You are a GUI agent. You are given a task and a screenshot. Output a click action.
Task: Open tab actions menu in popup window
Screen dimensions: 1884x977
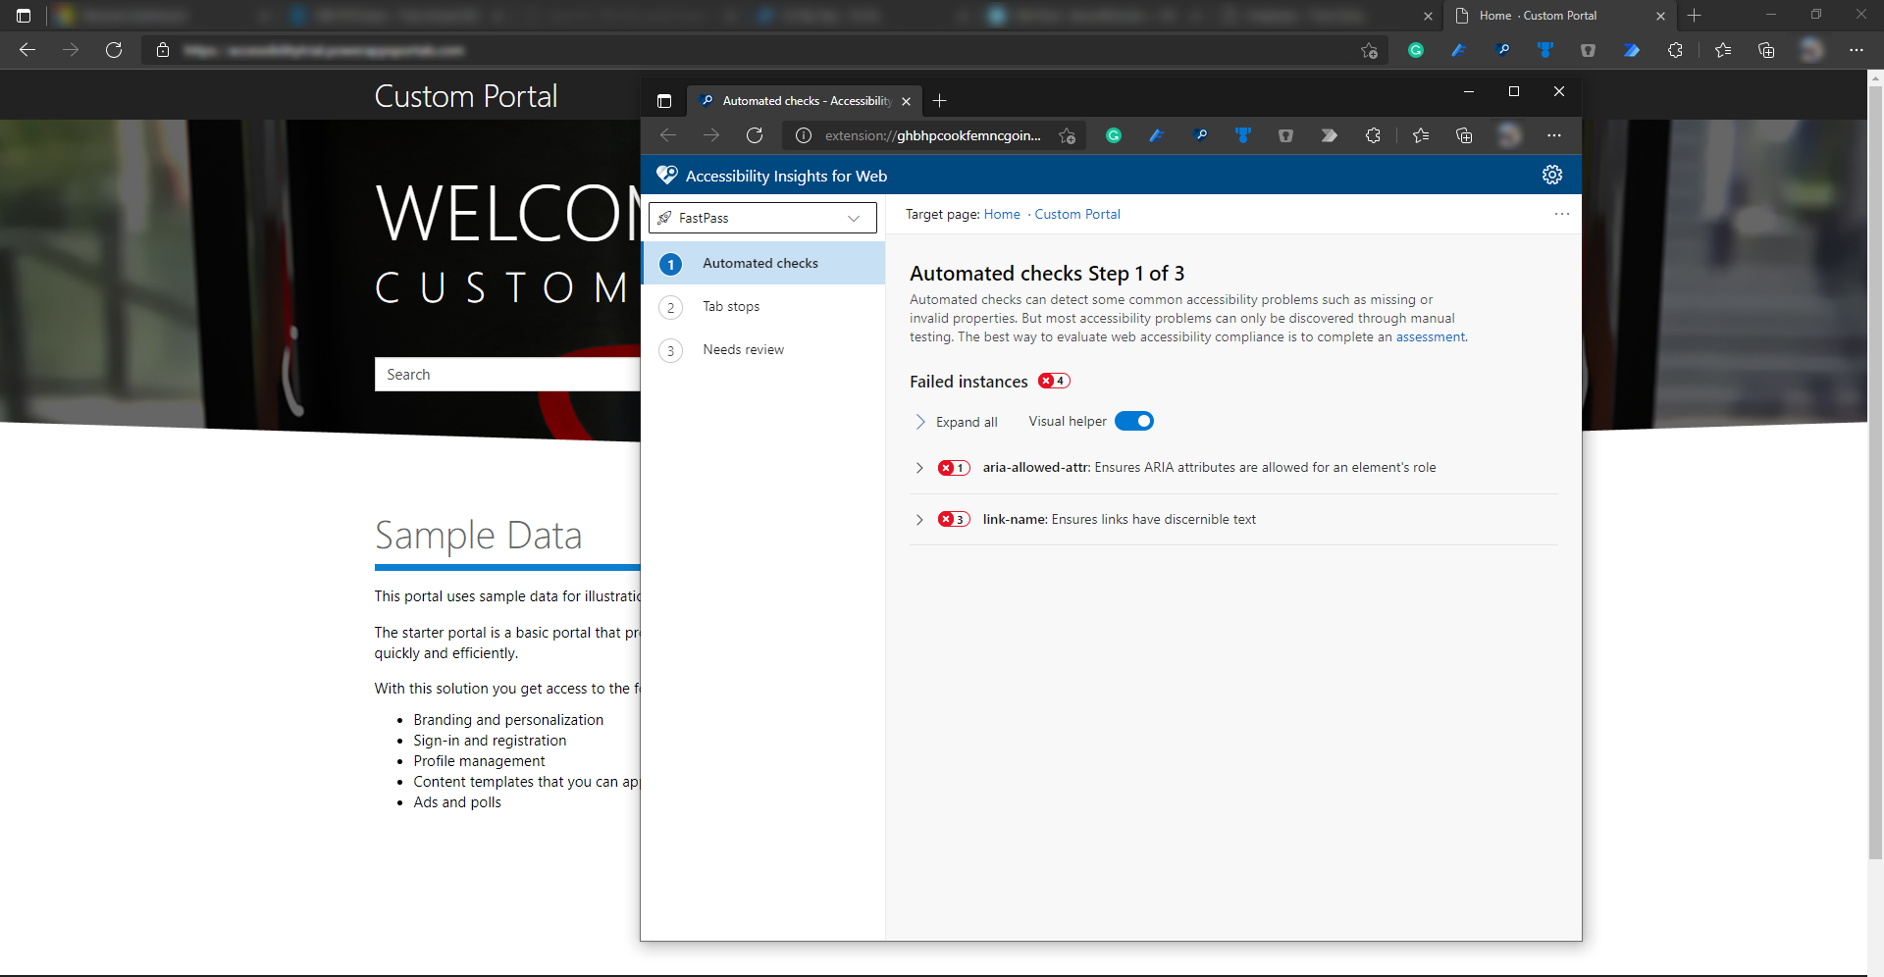tap(664, 101)
